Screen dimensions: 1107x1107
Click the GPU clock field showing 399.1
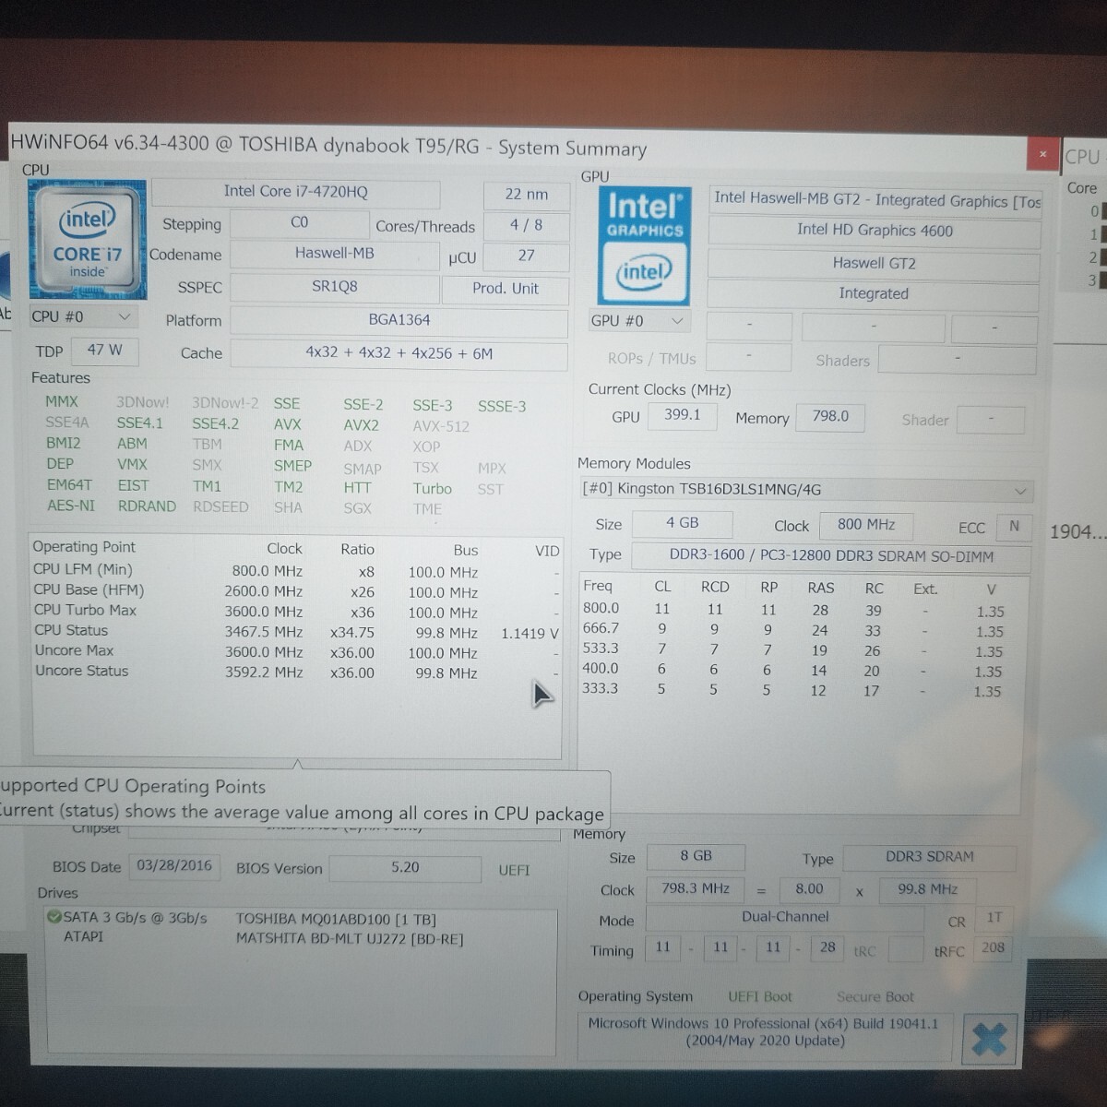[683, 416]
